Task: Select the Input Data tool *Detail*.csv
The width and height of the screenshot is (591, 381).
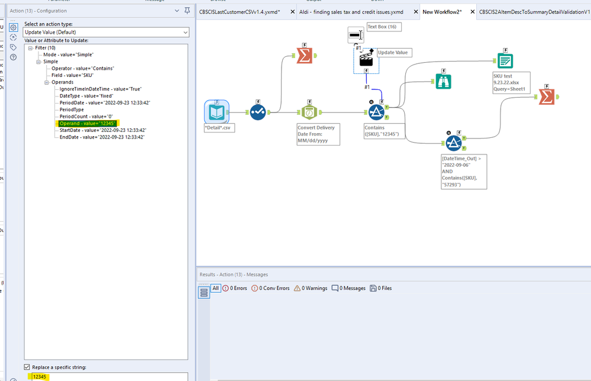Action: pyautogui.click(x=217, y=112)
